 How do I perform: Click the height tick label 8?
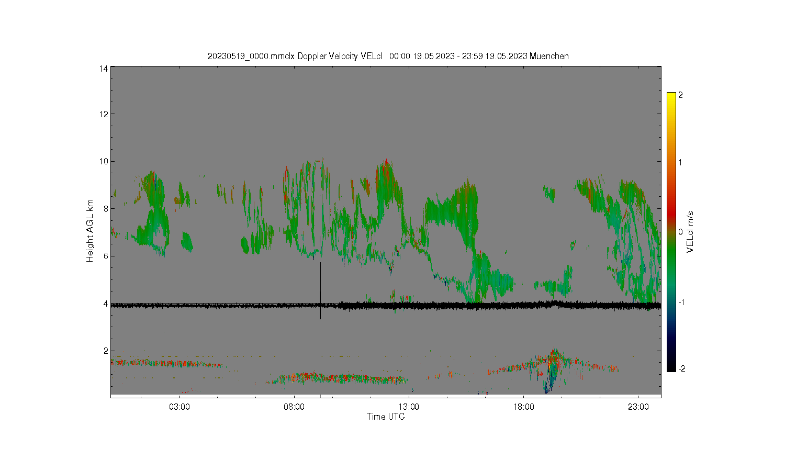[x=106, y=209]
